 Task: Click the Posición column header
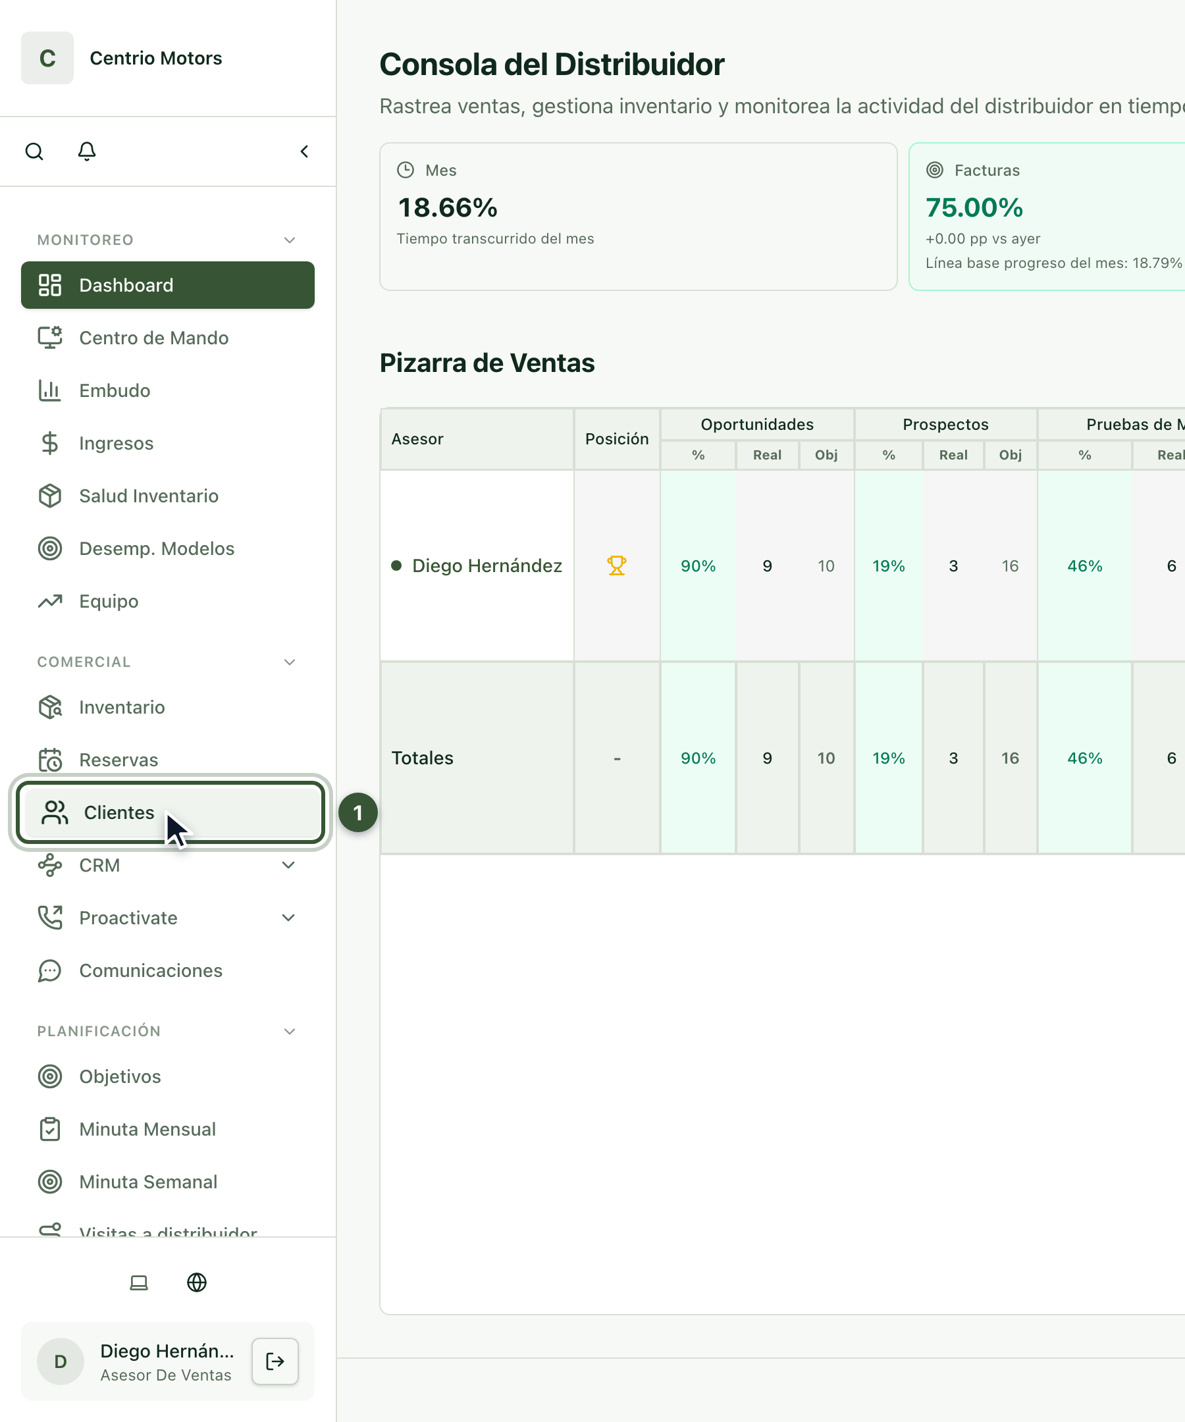pyautogui.click(x=617, y=439)
